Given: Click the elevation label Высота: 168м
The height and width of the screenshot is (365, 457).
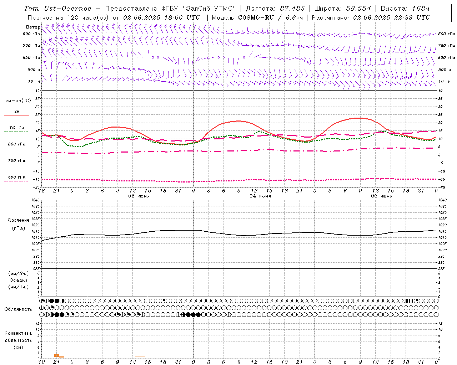Looking at the screenshot, I should point(405,9).
